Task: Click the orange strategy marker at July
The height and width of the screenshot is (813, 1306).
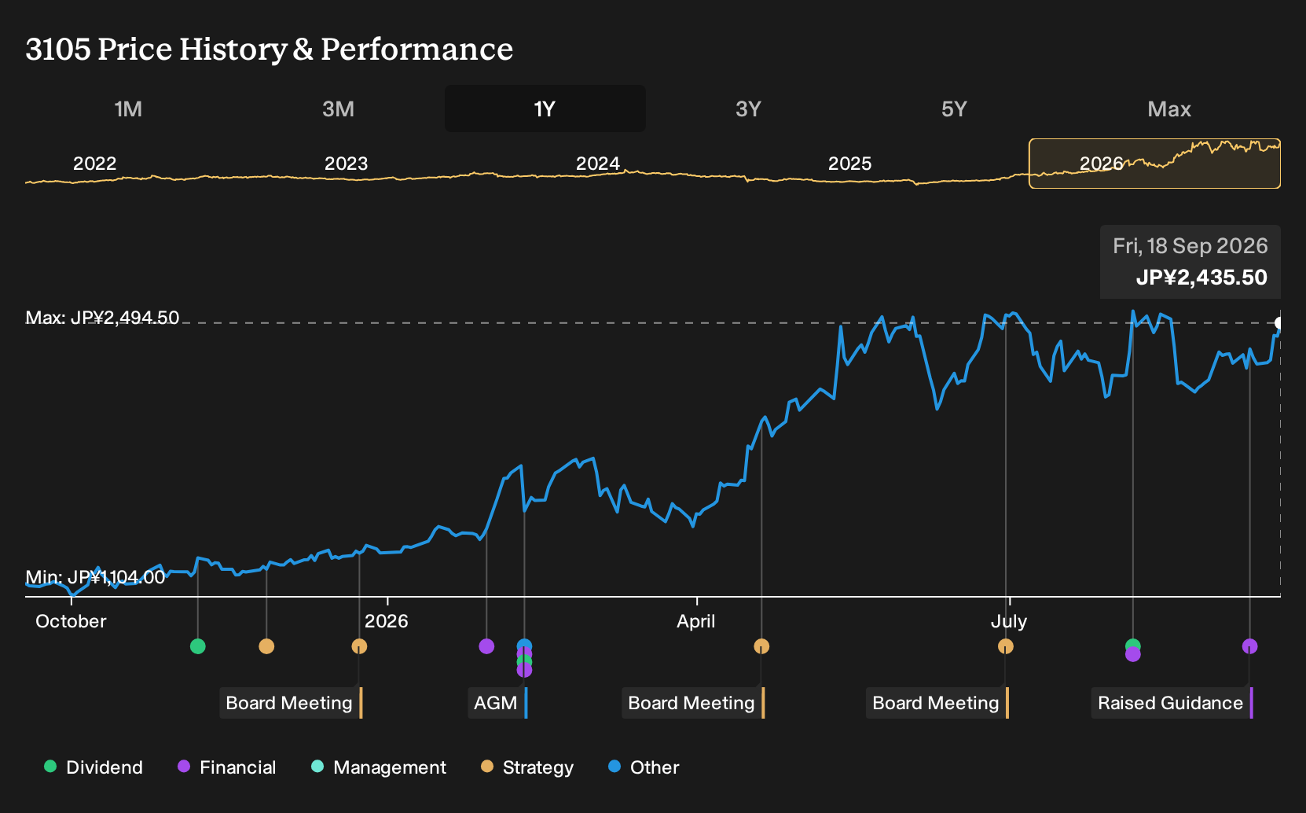Action: pos(1006,646)
